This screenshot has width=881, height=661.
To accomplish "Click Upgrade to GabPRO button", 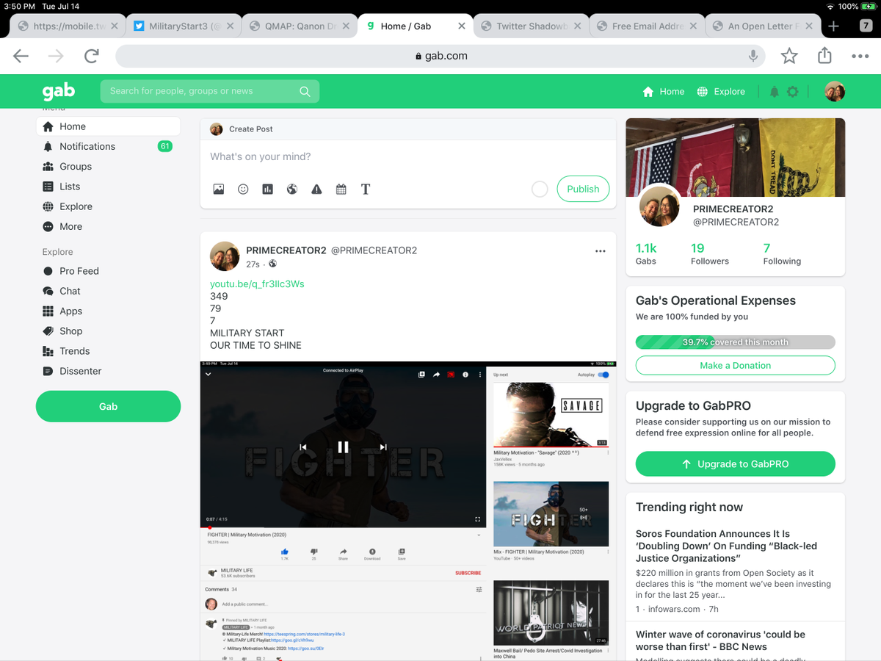I will tap(735, 463).
